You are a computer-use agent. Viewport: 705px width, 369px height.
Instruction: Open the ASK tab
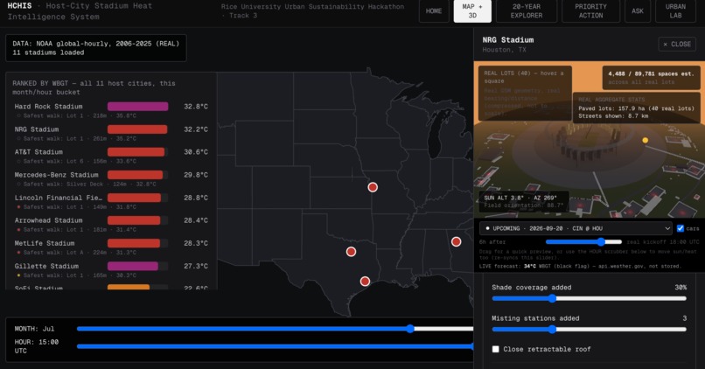[x=637, y=11]
